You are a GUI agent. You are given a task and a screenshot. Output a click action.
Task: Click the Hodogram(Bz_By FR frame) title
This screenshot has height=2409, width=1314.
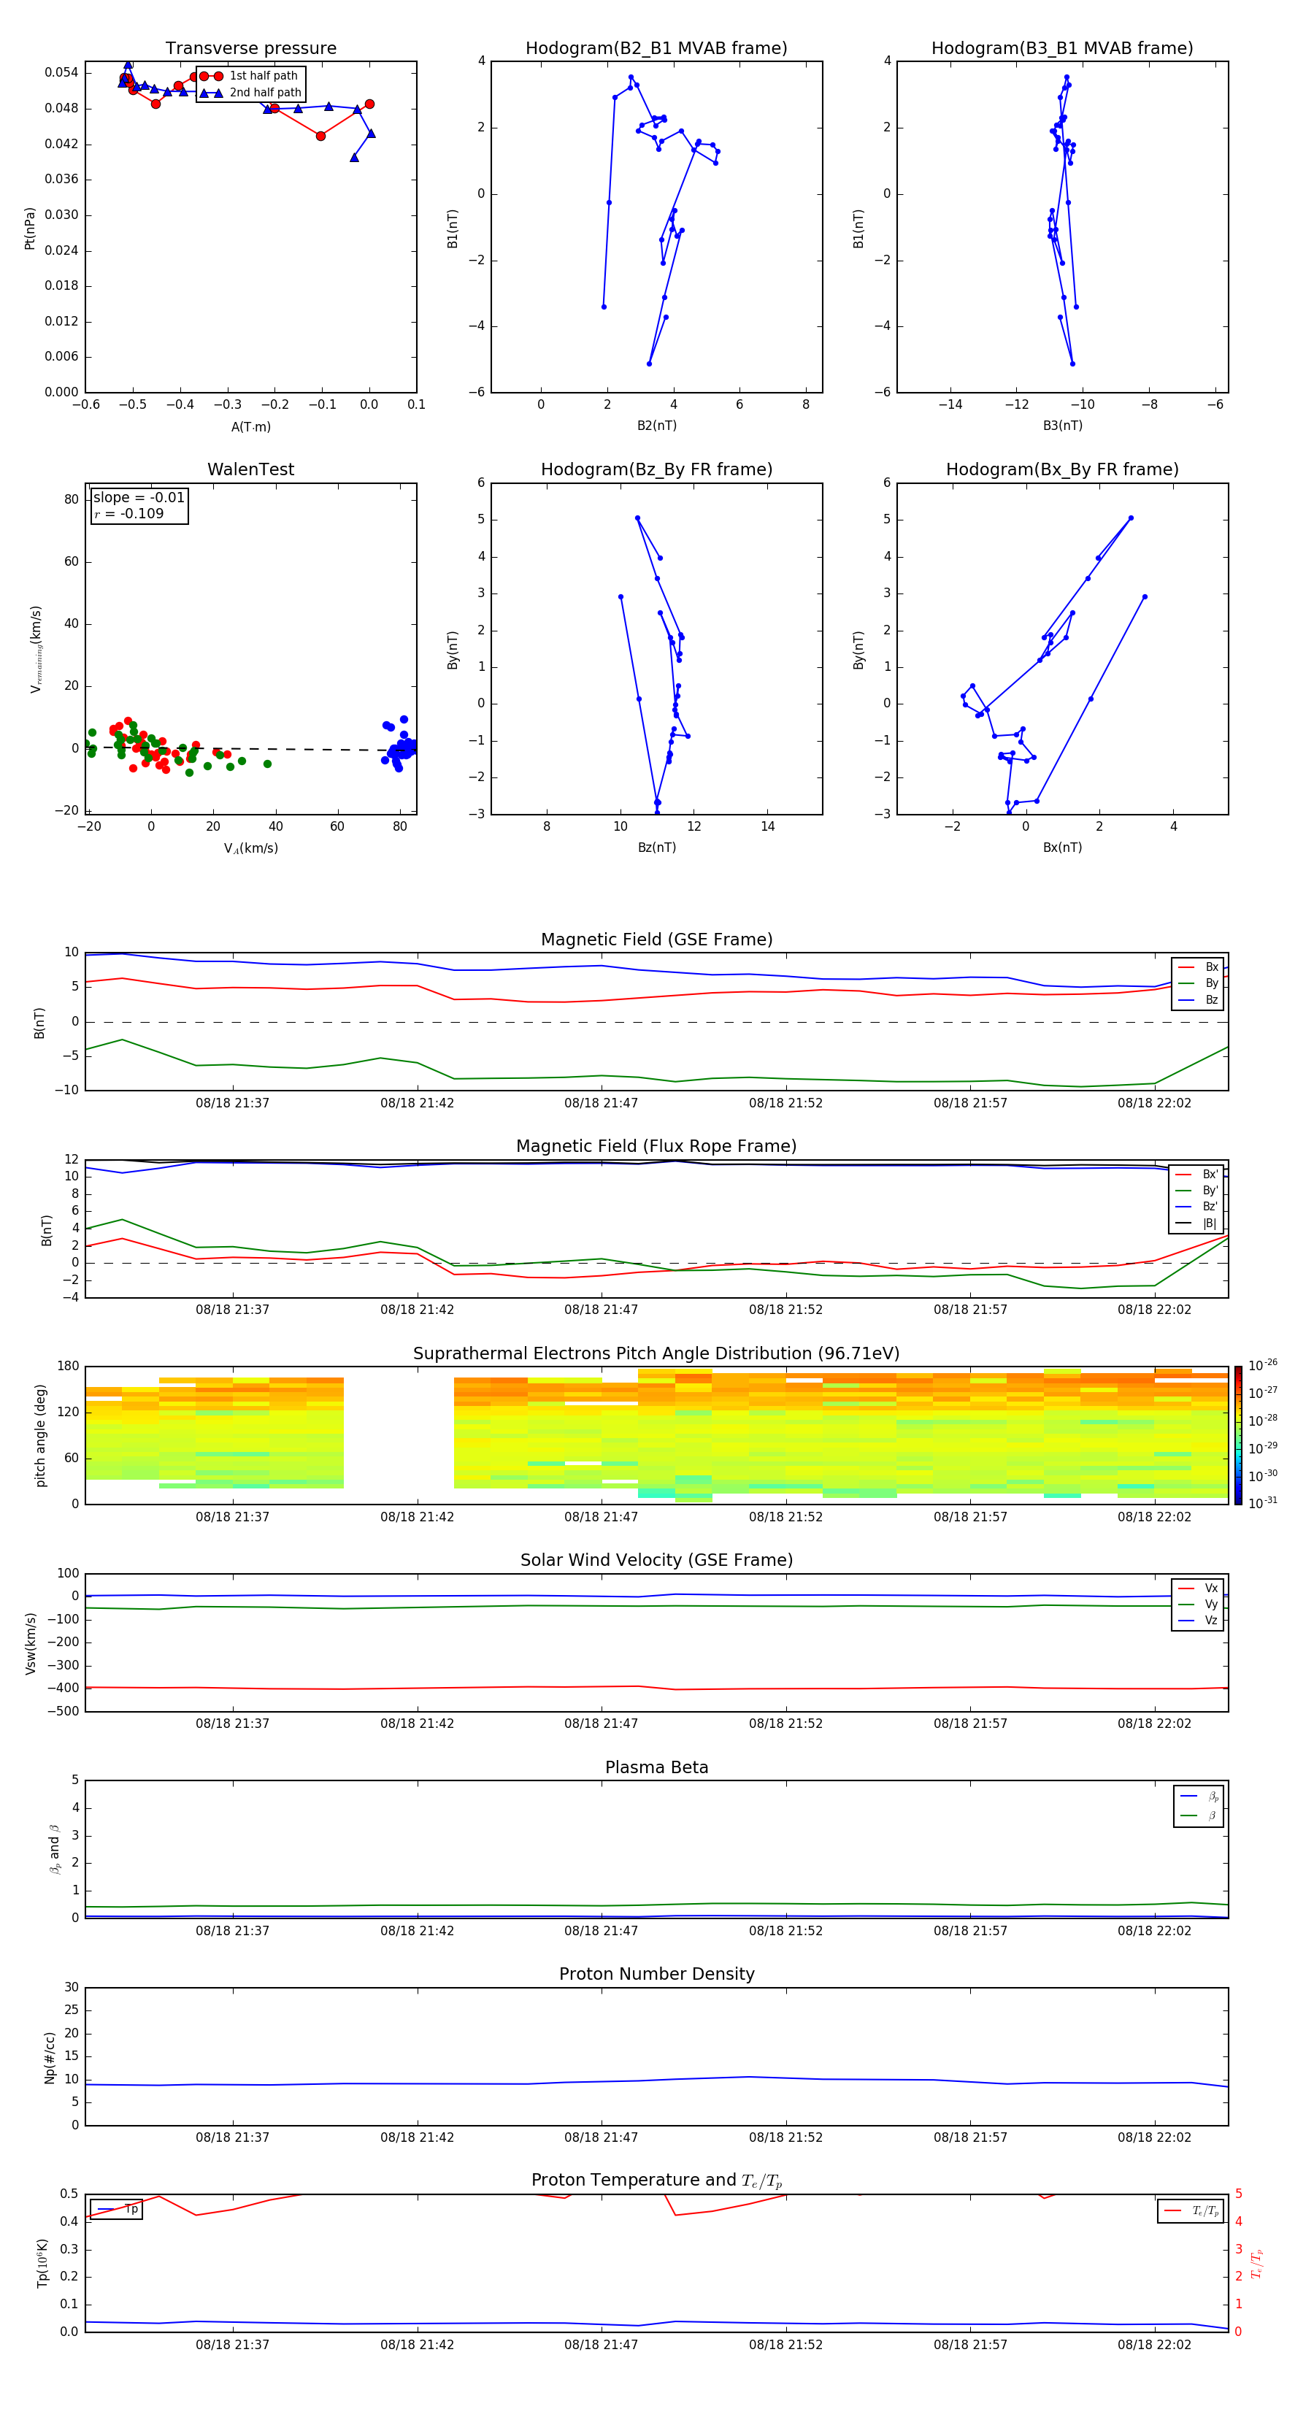click(656, 469)
